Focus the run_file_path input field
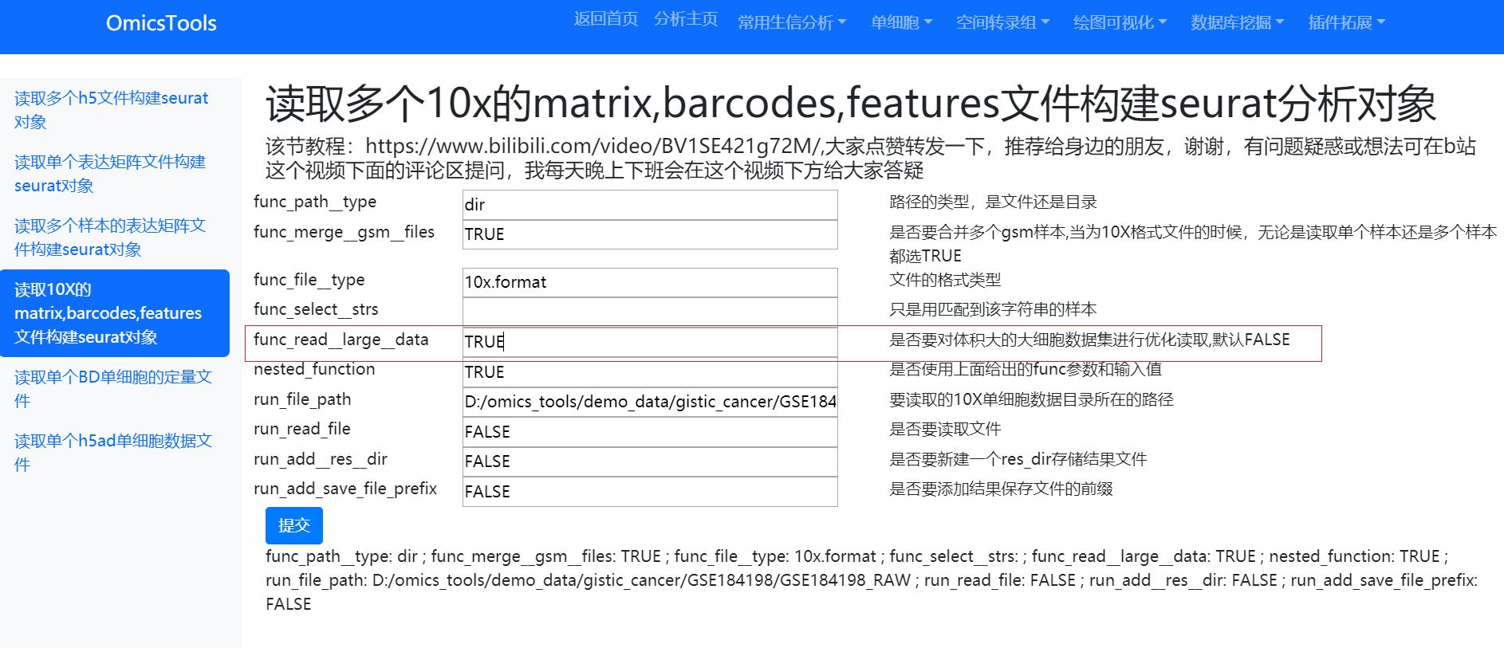Screen dimensions: 1504x652 650,402
